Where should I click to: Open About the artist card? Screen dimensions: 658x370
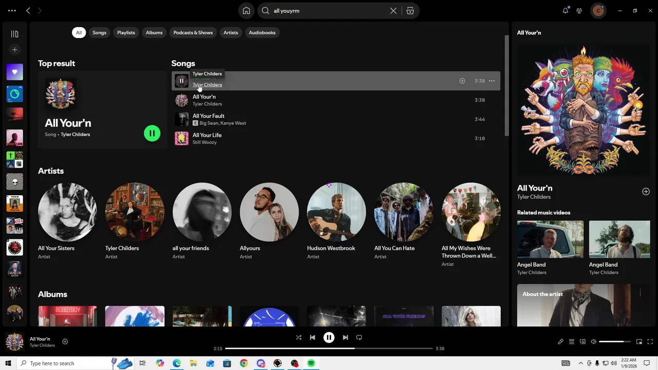583,305
